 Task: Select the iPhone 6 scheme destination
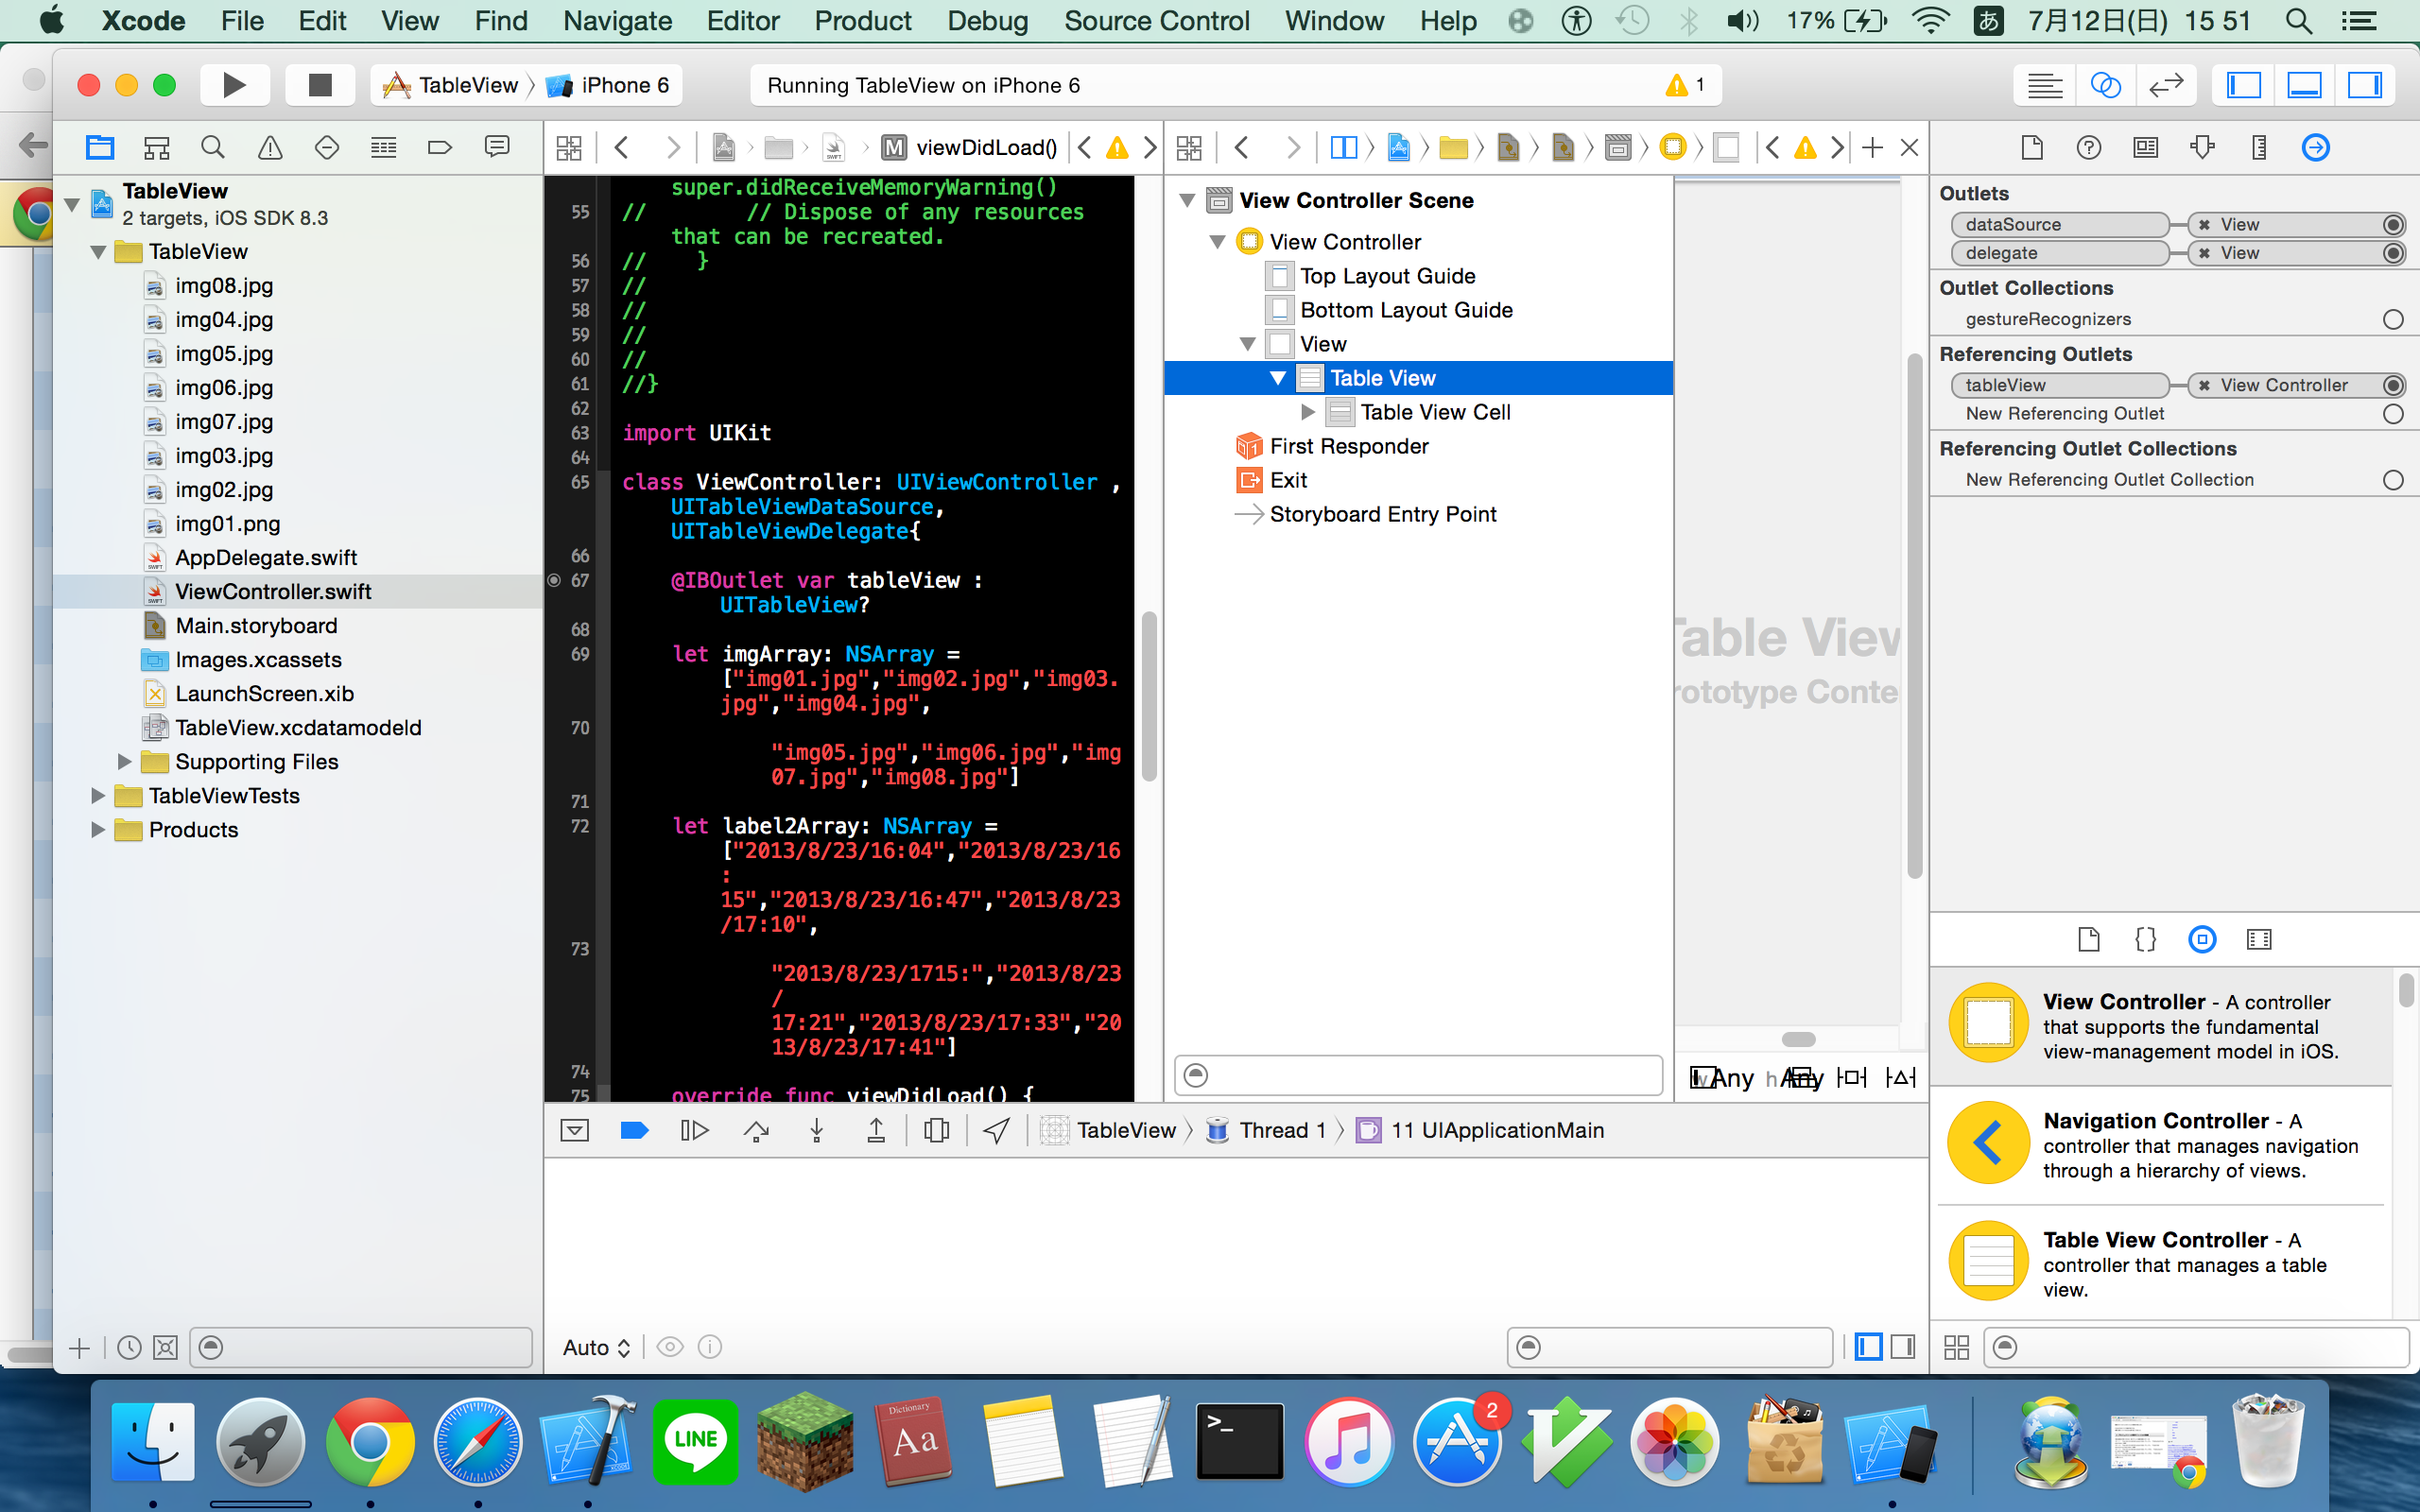coord(610,85)
